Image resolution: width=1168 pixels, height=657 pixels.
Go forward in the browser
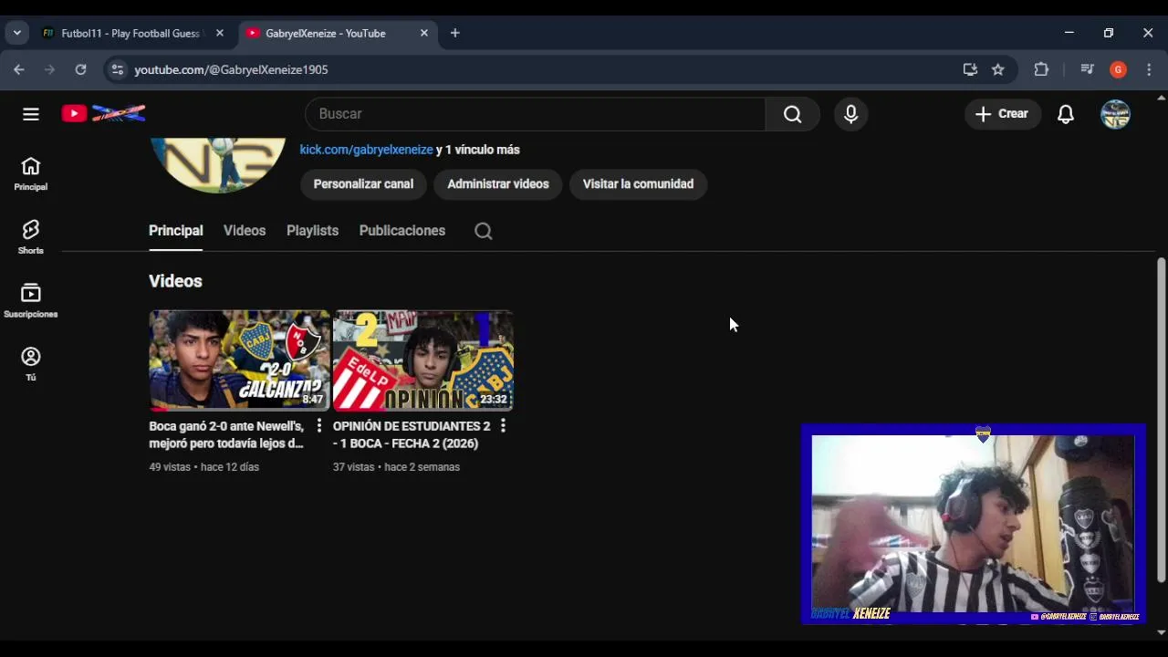(x=49, y=69)
